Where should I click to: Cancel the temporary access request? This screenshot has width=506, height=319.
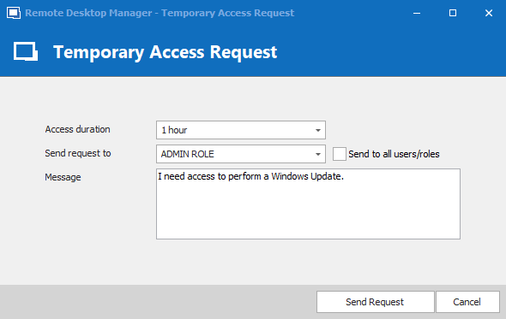[x=467, y=302]
